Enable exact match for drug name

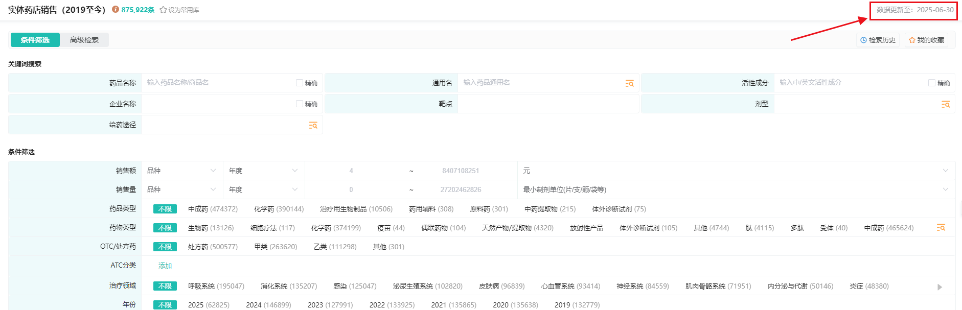[300, 83]
